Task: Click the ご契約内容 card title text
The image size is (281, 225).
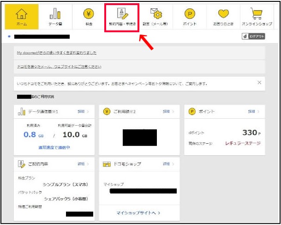Action: pyautogui.click(x=38, y=164)
